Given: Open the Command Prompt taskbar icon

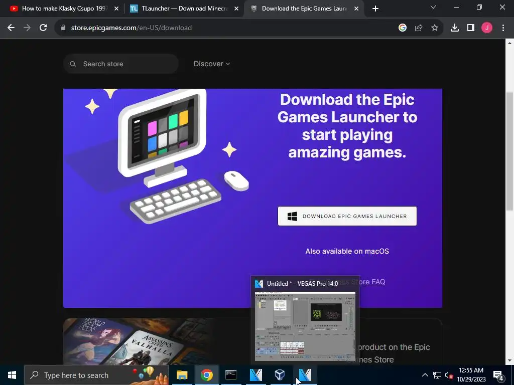Looking at the screenshot, I should coord(231,375).
